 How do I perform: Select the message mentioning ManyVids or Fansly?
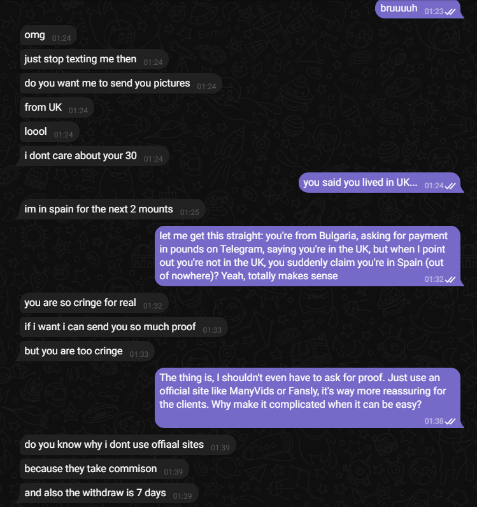316,397
